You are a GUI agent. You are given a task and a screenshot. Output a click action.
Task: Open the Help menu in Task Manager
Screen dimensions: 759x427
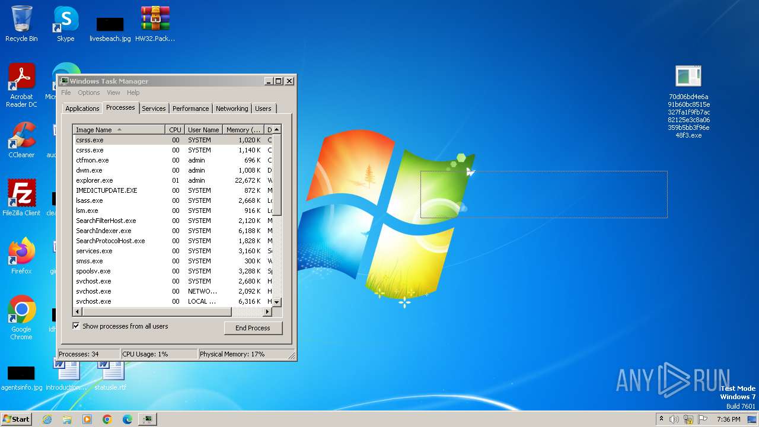[133, 93]
